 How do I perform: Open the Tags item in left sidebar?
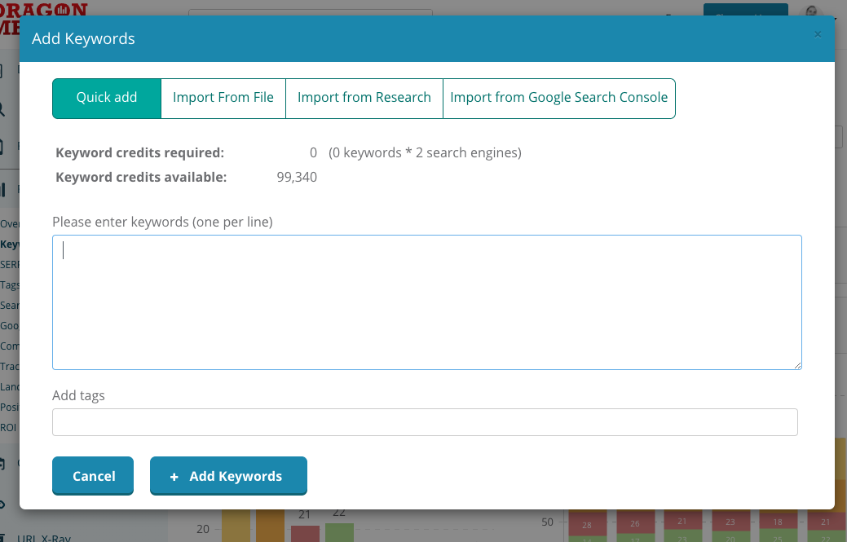[x=10, y=285]
